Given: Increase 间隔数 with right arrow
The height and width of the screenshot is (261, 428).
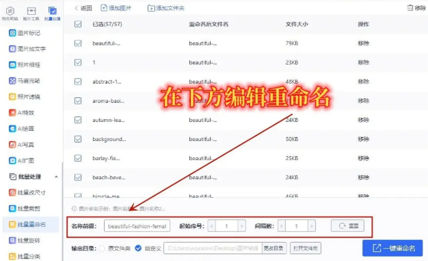Looking at the screenshot, I should [312, 226].
